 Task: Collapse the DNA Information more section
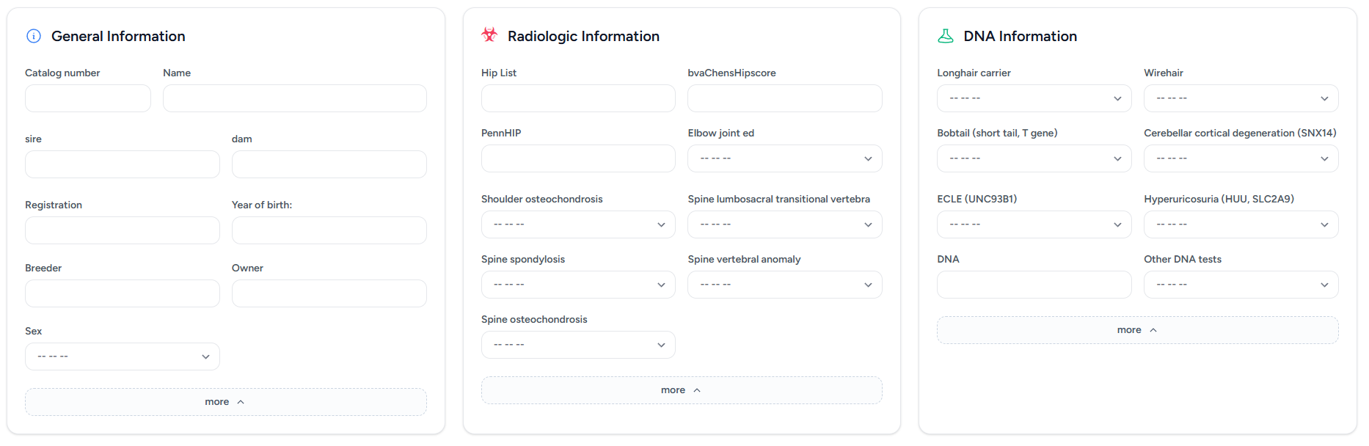tap(1137, 330)
